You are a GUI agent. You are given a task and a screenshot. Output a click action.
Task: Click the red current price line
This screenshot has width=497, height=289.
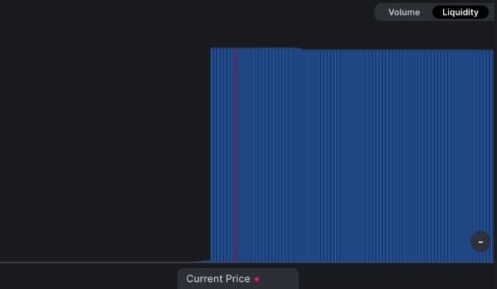pyautogui.click(x=235, y=157)
